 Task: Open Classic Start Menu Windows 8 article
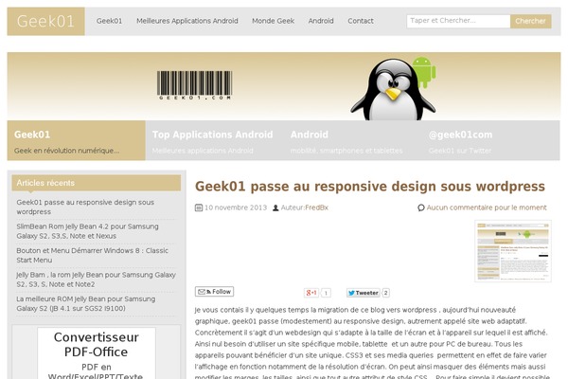(93, 255)
